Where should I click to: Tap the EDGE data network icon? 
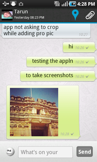tap(57, 4)
